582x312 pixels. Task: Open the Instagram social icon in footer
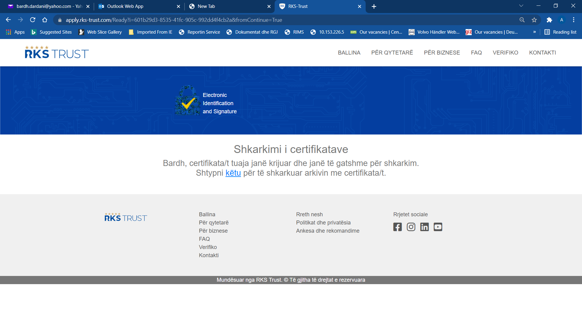(411, 227)
